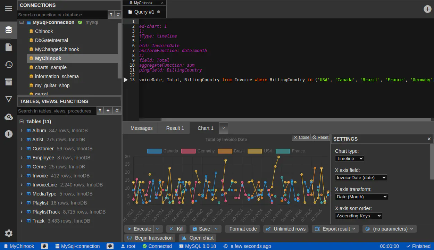
Task: Toggle the USA legend series visibility
Action: 254,151
